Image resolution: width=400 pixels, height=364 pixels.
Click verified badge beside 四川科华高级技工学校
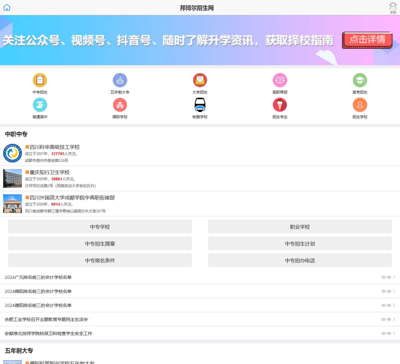27,147
